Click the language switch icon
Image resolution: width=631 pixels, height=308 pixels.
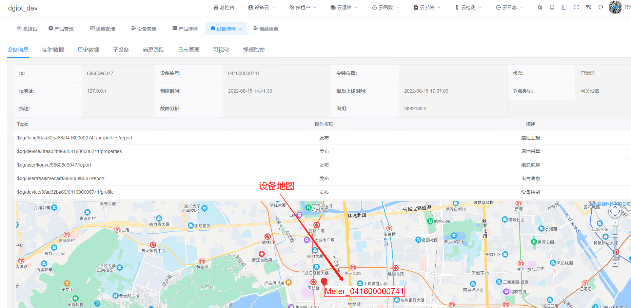[589, 7]
